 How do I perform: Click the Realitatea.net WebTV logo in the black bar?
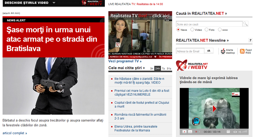[x=92, y=3]
